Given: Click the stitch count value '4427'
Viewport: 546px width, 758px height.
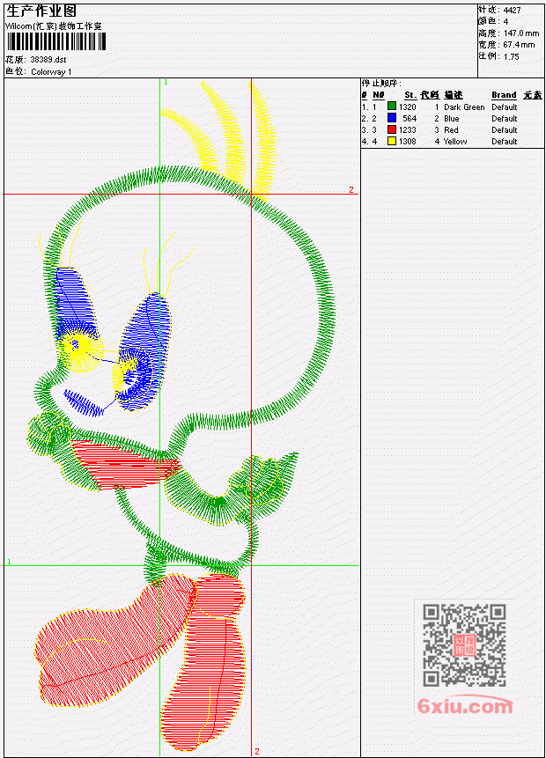Looking at the screenshot, I should [x=513, y=10].
